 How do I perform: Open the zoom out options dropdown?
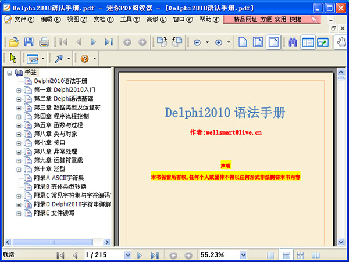(x=207, y=42)
